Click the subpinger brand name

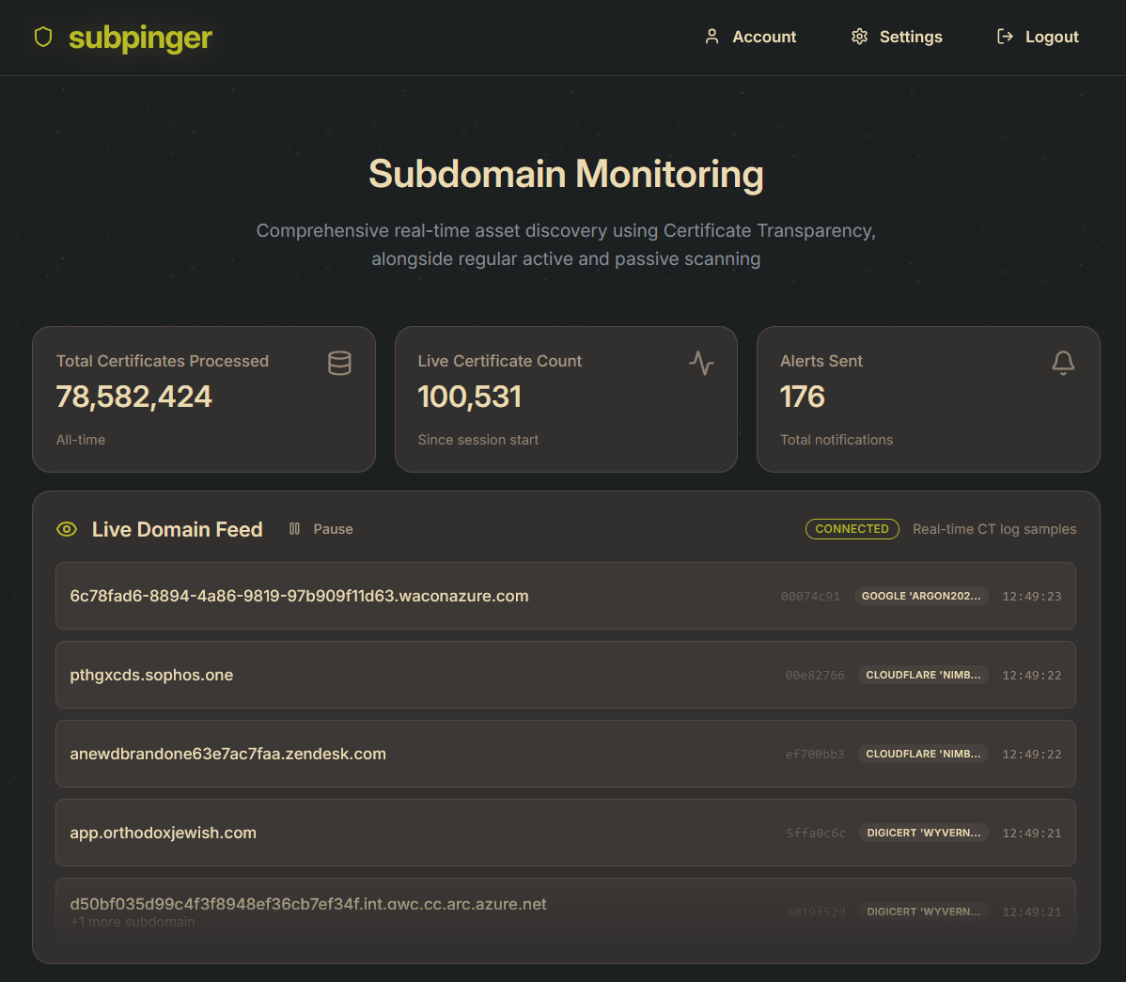140,38
